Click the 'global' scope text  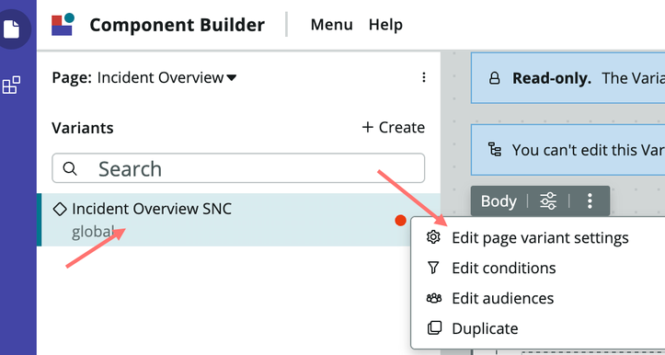[93, 233]
